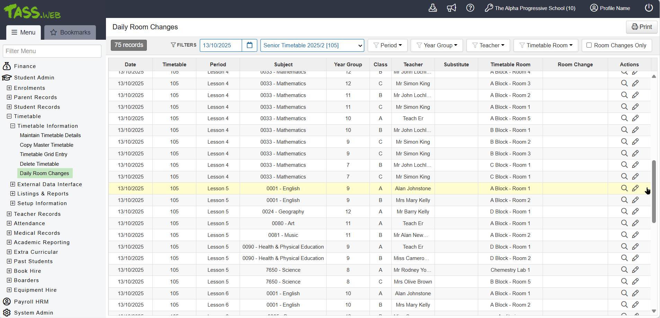This screenshot has width=660, height=318.
Task: Click the Print button
Action: point(641,27)
